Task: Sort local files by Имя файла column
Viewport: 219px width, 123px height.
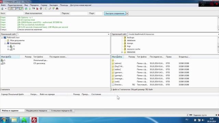Action: [10, 57]
